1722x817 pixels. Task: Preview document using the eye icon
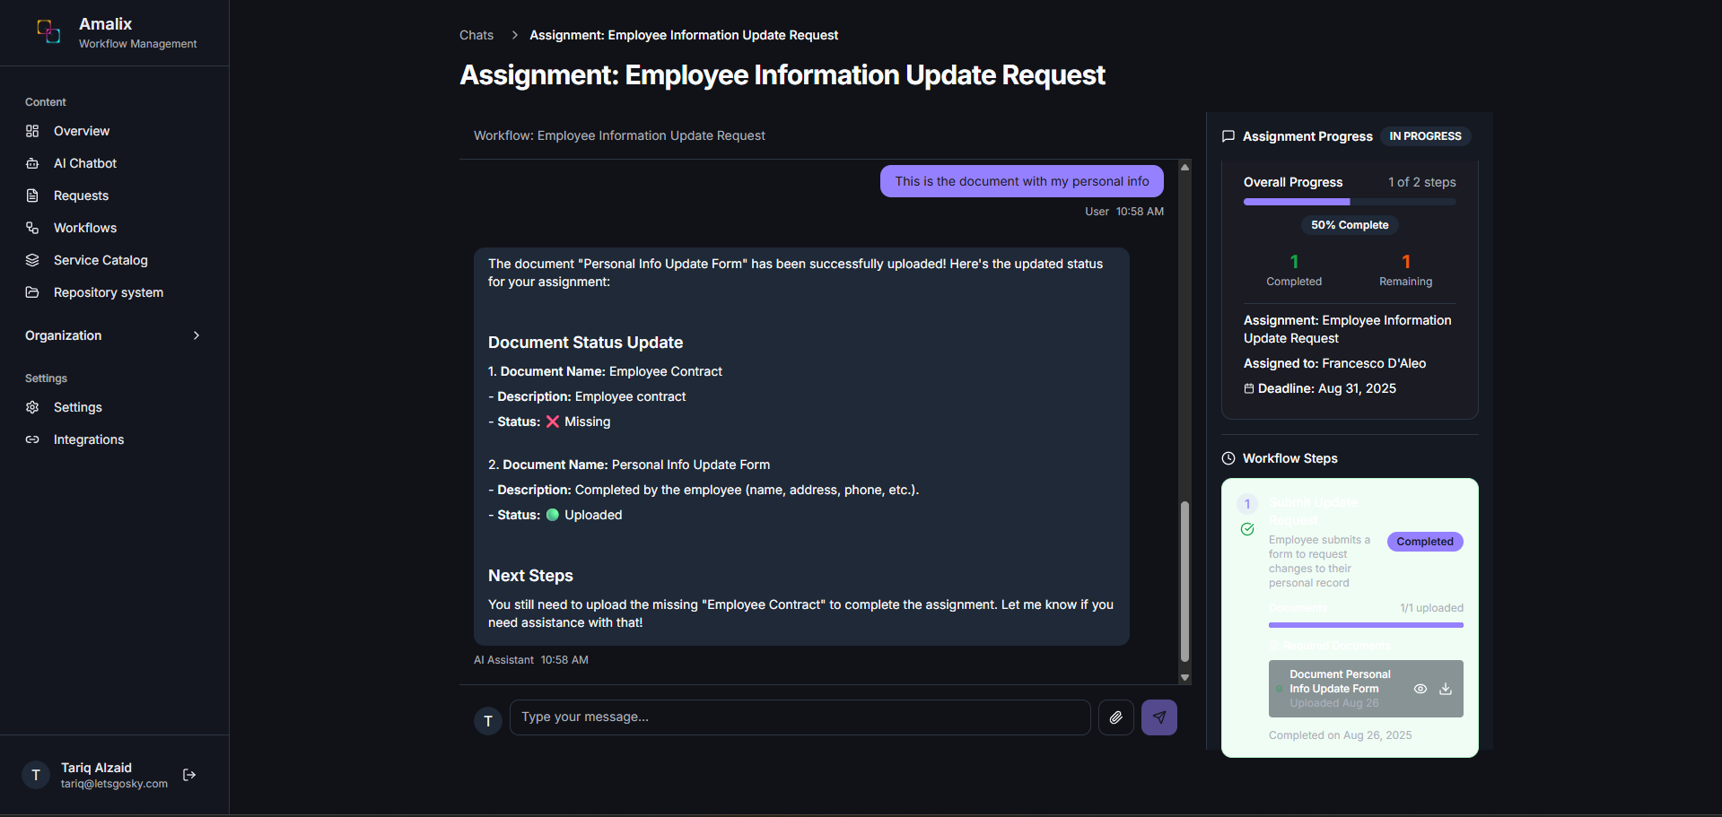coord(1420,689)
